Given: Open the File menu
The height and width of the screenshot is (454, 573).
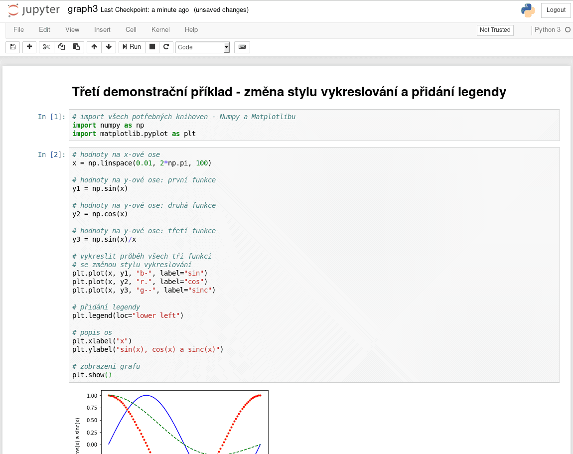Looking at the screenshot, I should [x=18, y=29].
